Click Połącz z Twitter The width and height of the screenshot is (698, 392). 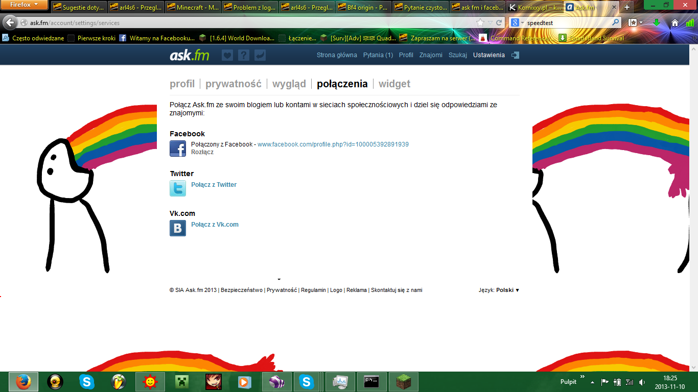click(214, 185)
